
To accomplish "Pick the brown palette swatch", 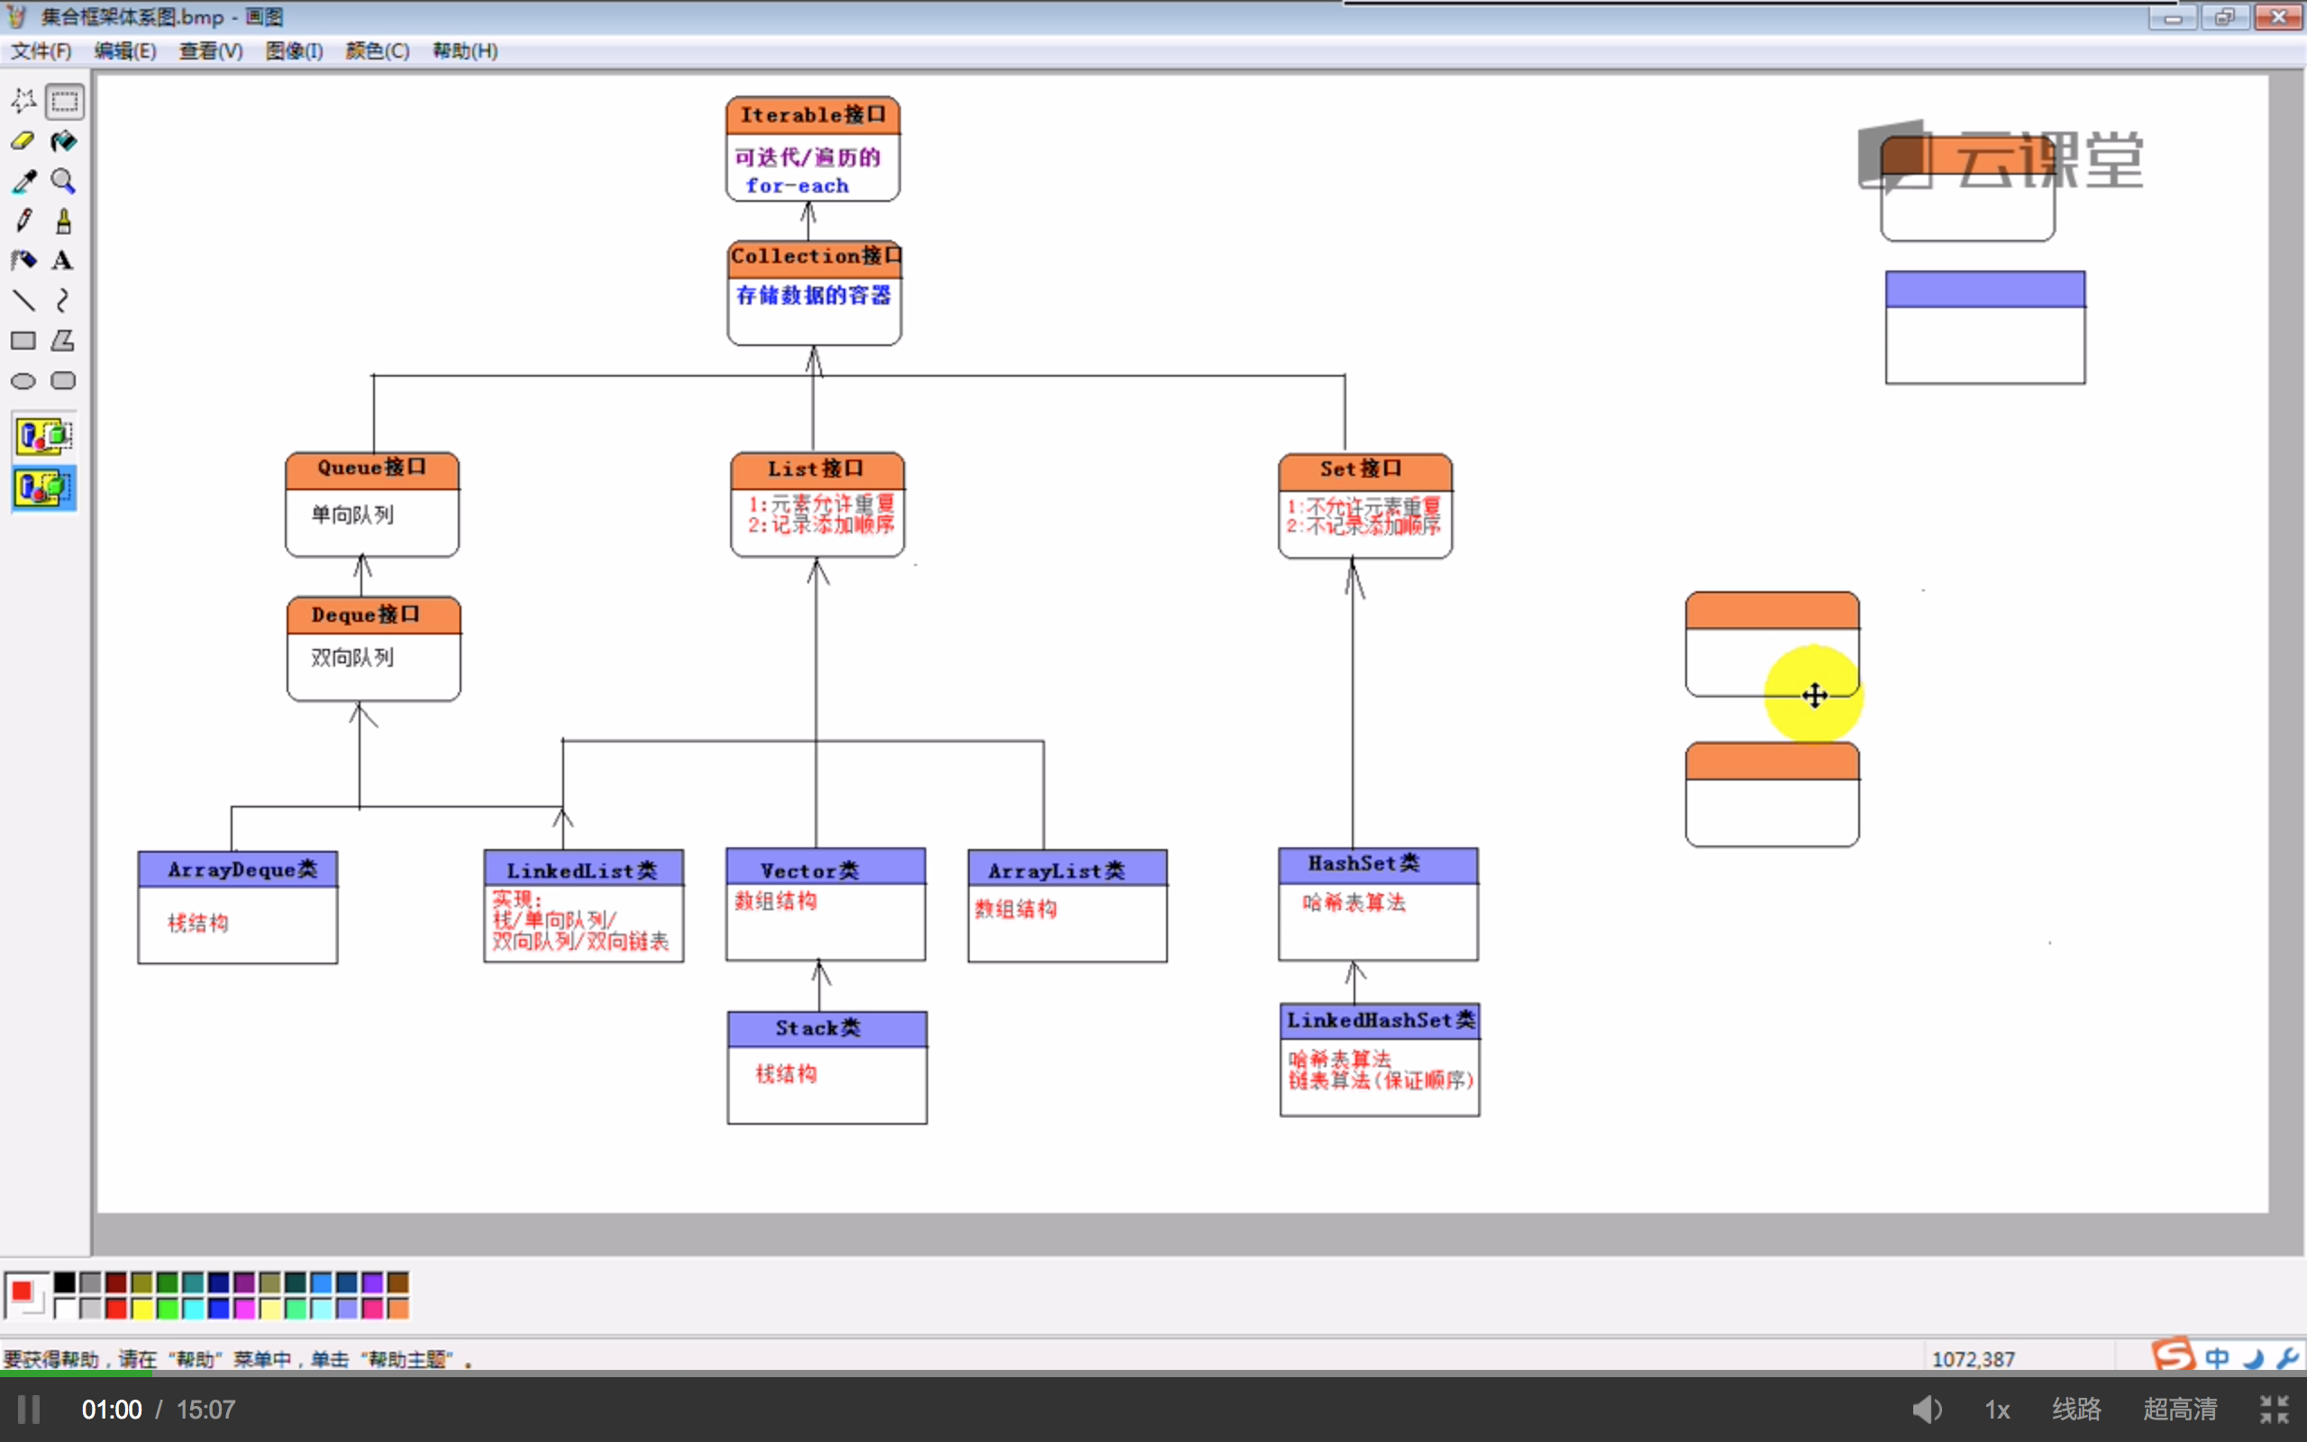I will [398, 1282].
